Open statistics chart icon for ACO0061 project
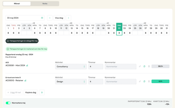175x108 pixels. [x=27, y=66]
